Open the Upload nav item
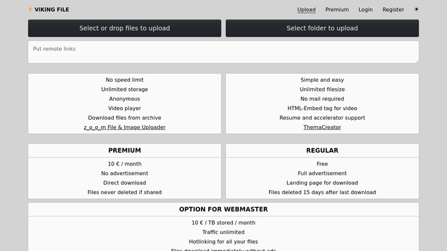Screen dimensions: 447x251 pyautogui.click(x=306, y=10)
